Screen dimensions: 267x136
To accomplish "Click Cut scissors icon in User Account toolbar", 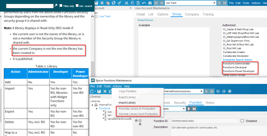I will [126, 3].
